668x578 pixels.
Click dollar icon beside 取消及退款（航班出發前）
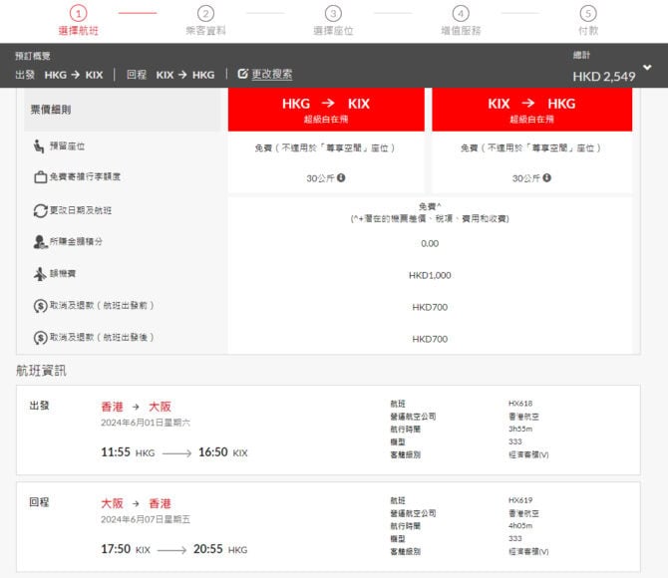tap(40, 305)
